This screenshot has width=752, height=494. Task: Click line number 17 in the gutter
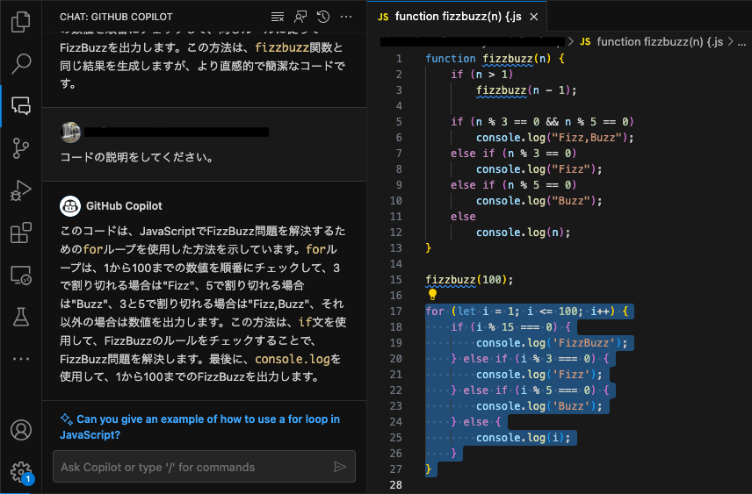395,311
